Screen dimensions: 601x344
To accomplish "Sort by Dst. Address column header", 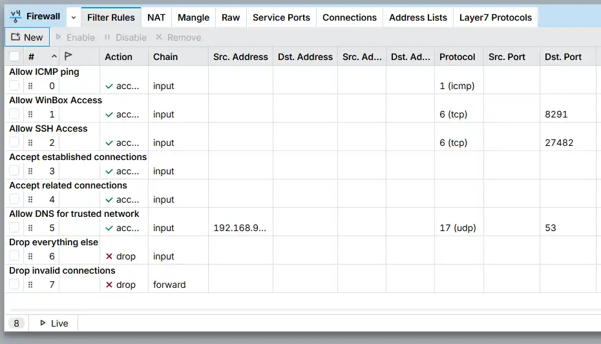I will tap(305, 57).
